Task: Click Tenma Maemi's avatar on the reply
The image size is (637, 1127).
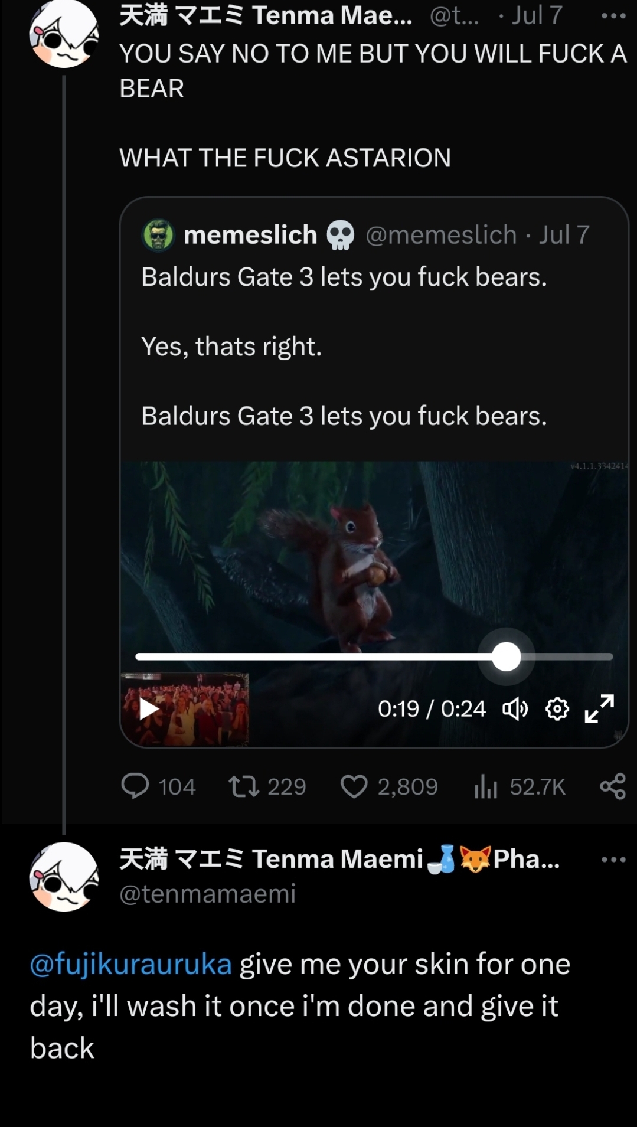Action: (x=64, y=877)
